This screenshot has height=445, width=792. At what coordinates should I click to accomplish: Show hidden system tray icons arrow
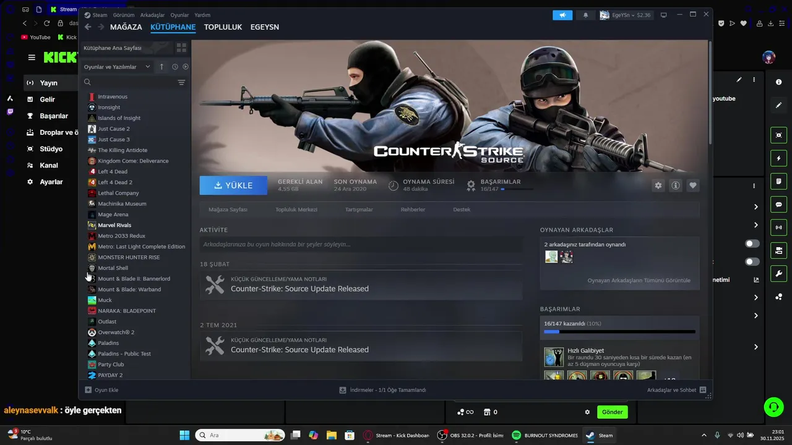point(704,435)
